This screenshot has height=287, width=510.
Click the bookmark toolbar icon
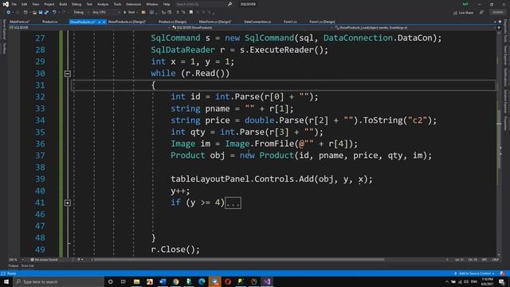pyautogui.click(x=191, y=13)
